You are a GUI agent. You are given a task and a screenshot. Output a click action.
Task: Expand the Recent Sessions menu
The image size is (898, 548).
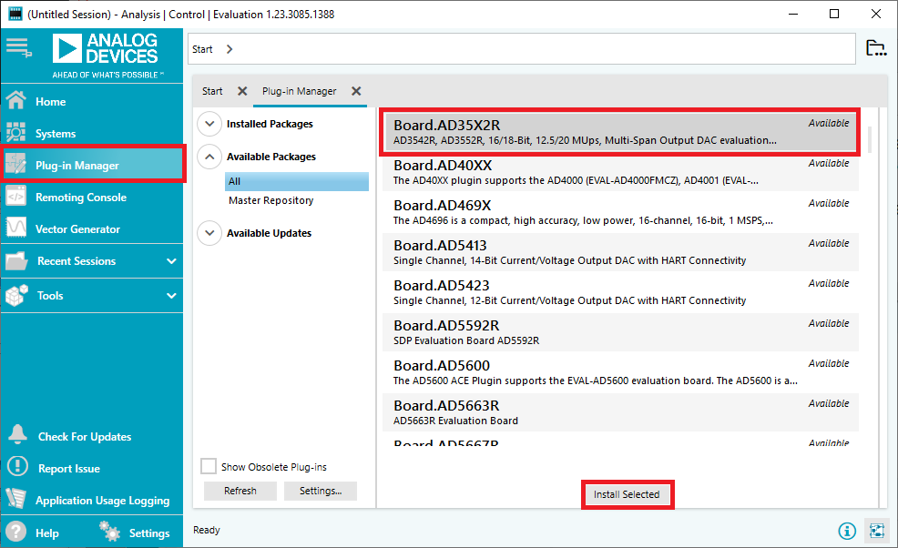point(171,261)
